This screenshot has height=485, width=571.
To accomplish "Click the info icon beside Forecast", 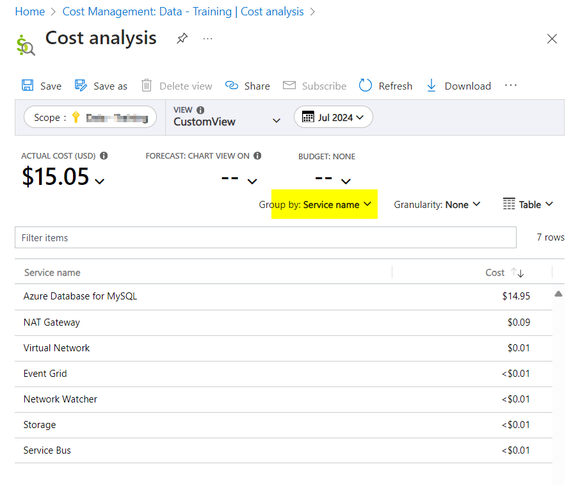I will coord(257,156).
